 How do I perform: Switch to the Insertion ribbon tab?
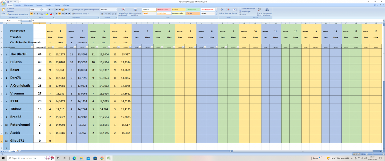[18, 5]
